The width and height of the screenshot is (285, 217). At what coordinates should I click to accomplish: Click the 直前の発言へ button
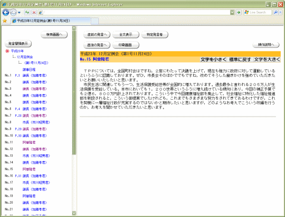pos(97,35)
